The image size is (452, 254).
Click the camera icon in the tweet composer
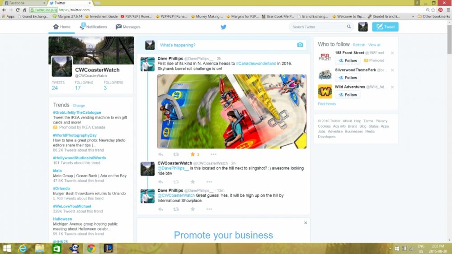(300, 45)
